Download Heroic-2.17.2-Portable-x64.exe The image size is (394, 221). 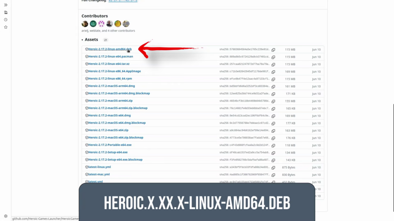point(110,145)
